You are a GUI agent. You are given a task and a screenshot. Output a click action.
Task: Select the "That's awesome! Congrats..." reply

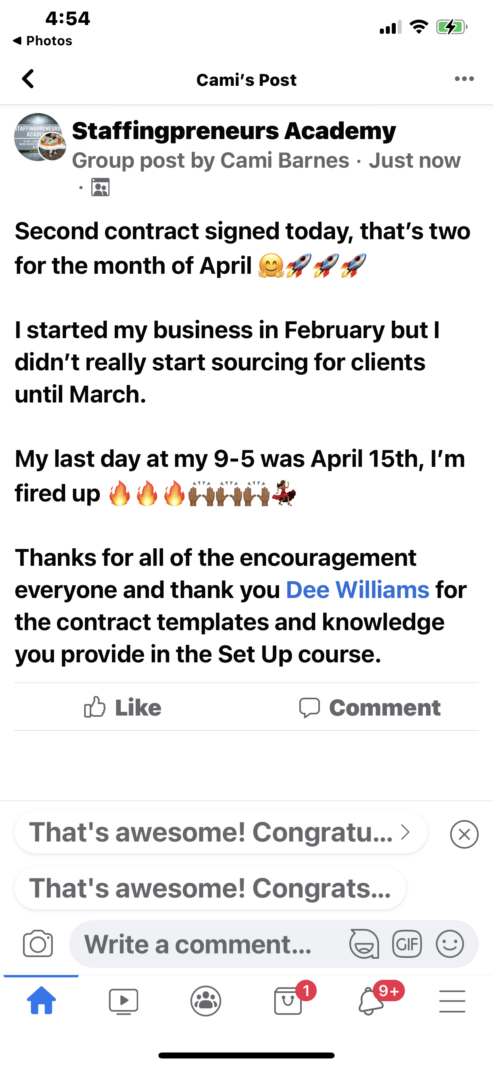[210, 888]
